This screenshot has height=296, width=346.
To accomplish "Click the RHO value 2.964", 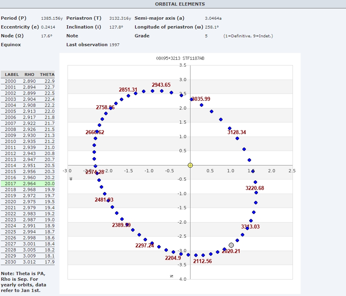I will pyautogui.click(x=29, y=184).
